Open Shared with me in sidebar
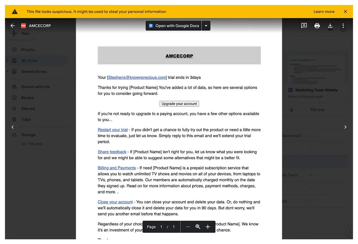Image resolution: width=358 pixels, height=244 pixels. pos(35,87)
